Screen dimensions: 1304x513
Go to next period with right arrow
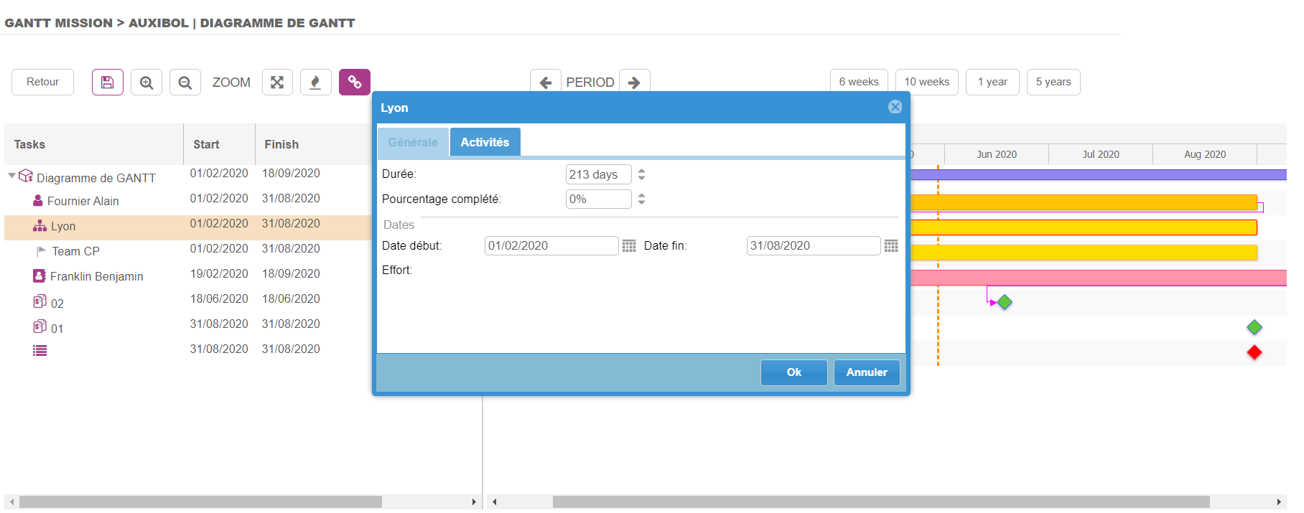(634, 83)
